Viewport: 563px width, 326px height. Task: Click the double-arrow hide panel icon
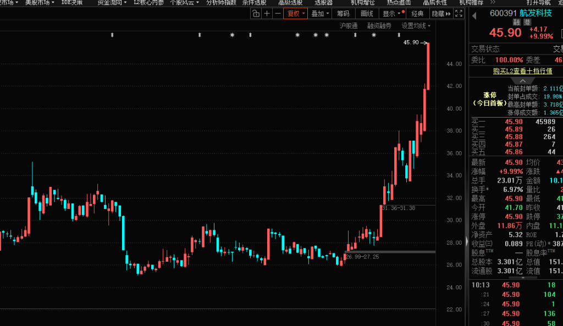click(451, 14)
